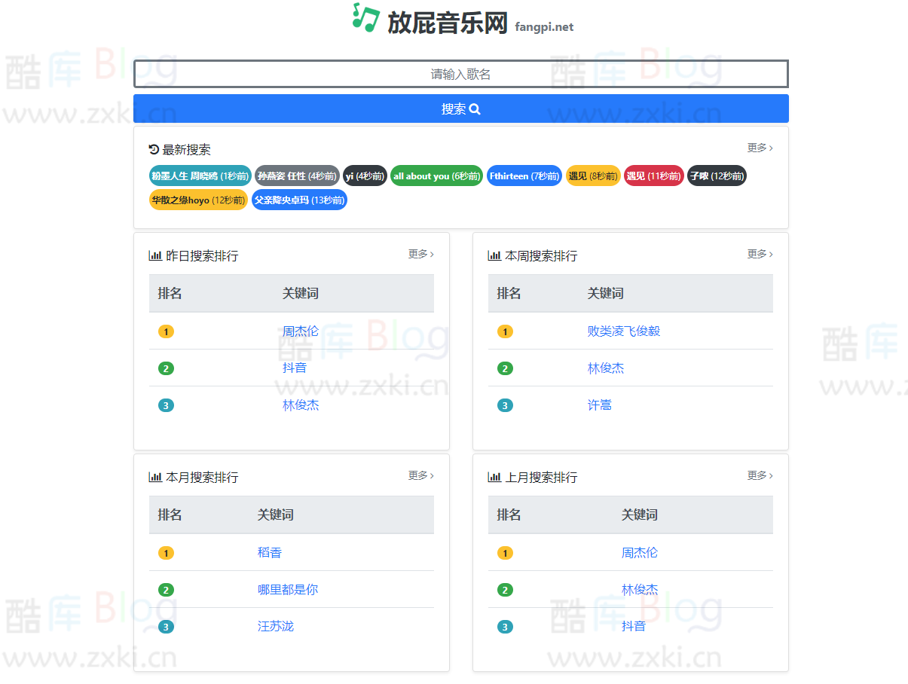Expand 更多 for 本周搜索排行 panel

[760, 254]
